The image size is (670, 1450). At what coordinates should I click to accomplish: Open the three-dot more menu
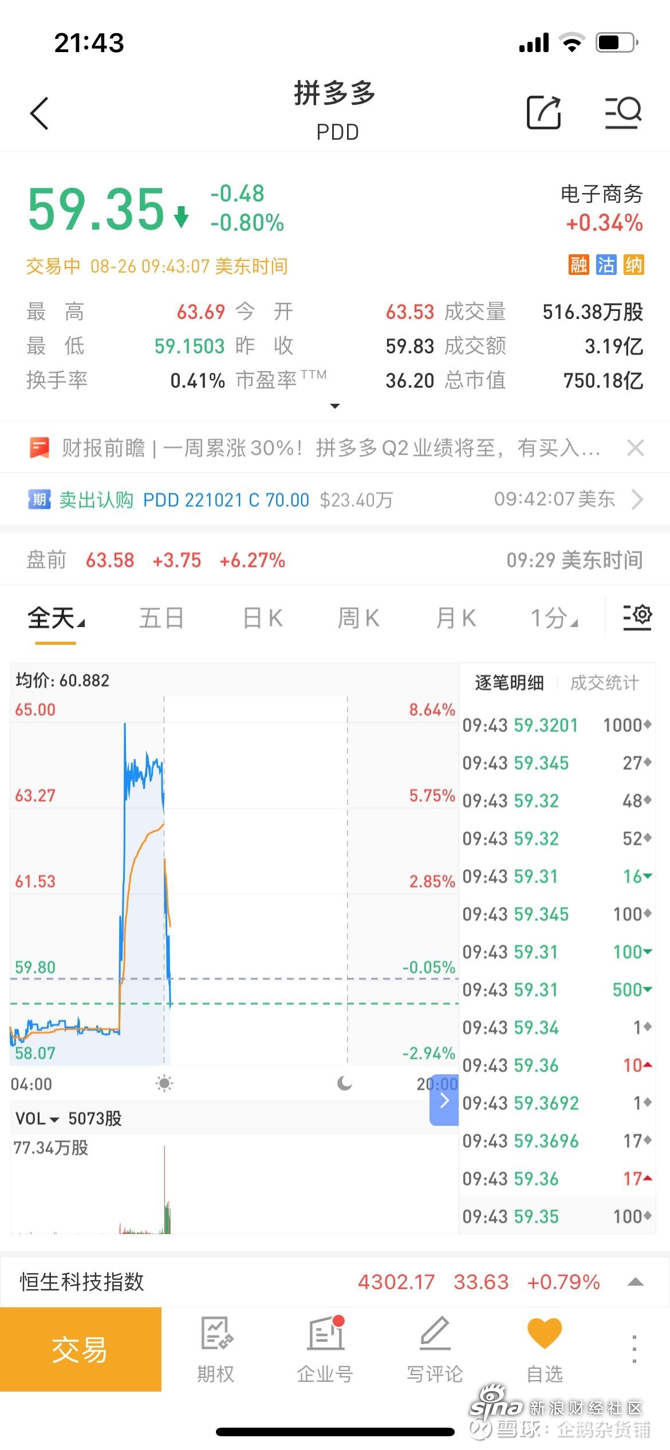tap(634, 1349)
